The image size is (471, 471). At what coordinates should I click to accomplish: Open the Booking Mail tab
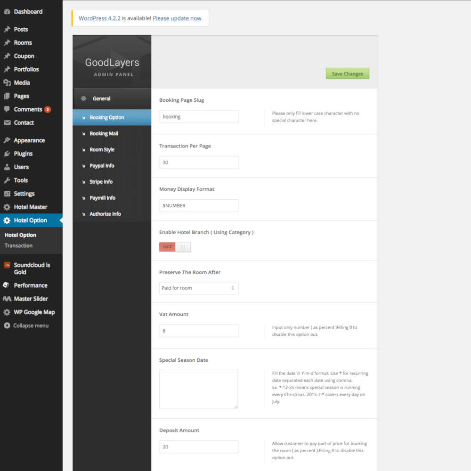tap(104, 134)
